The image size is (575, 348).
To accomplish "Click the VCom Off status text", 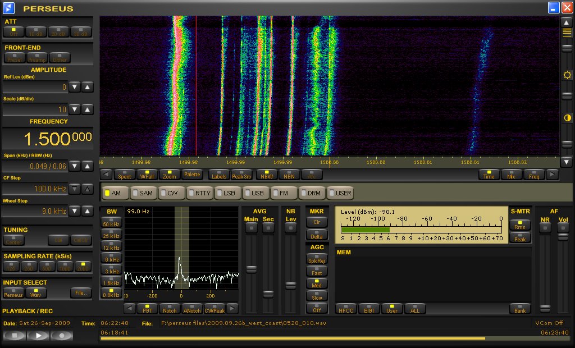I will click(549, 323).
